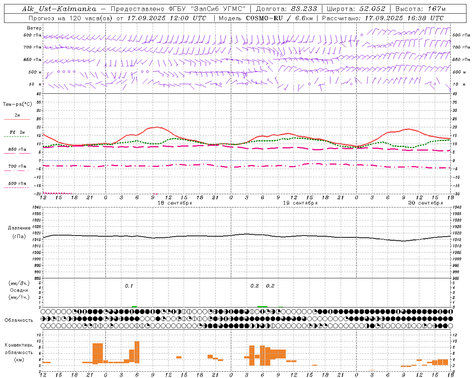Click the 20 сентября date label
472x378 pixels.
coord(426,203)
